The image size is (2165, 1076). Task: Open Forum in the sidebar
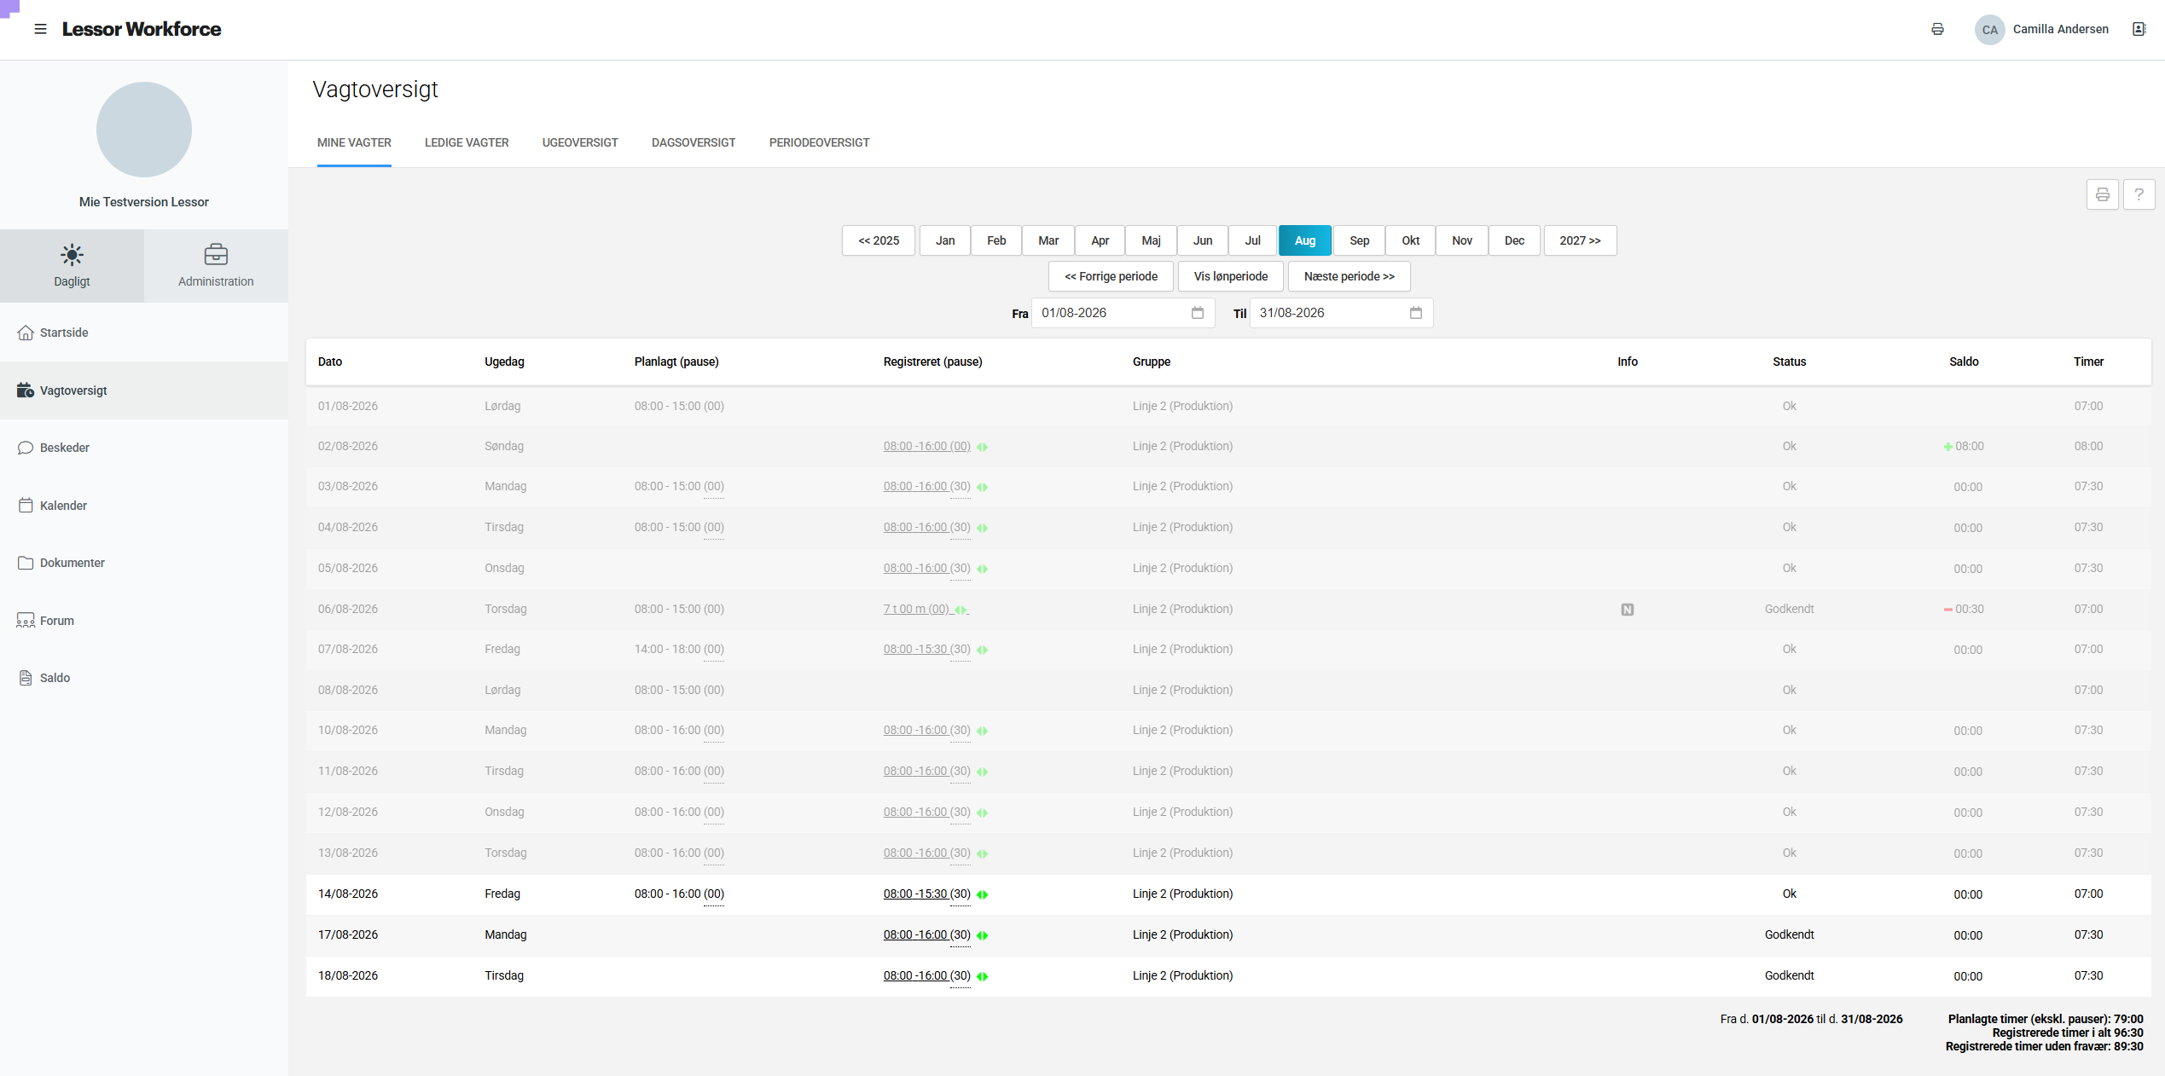144,621
